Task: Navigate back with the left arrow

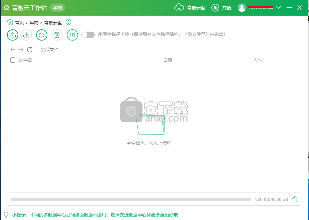Action: pos(13,49)
